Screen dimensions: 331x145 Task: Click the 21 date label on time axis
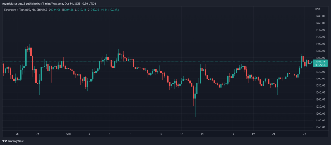coord(274,134)
